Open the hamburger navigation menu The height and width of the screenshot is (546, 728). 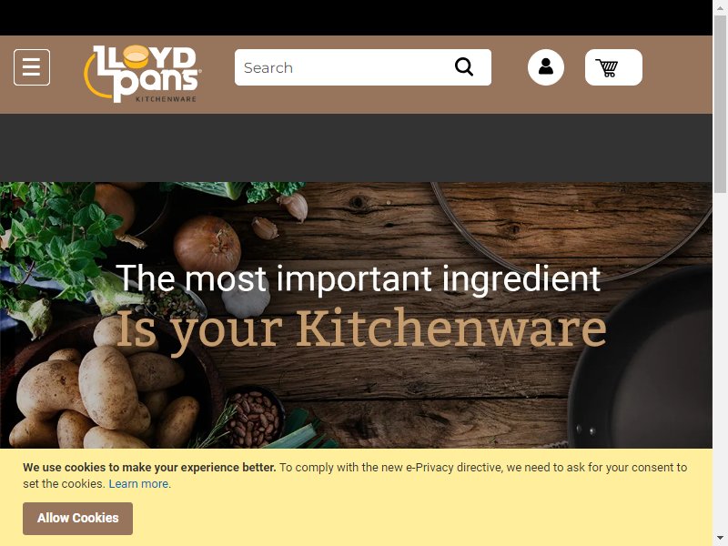32,67
